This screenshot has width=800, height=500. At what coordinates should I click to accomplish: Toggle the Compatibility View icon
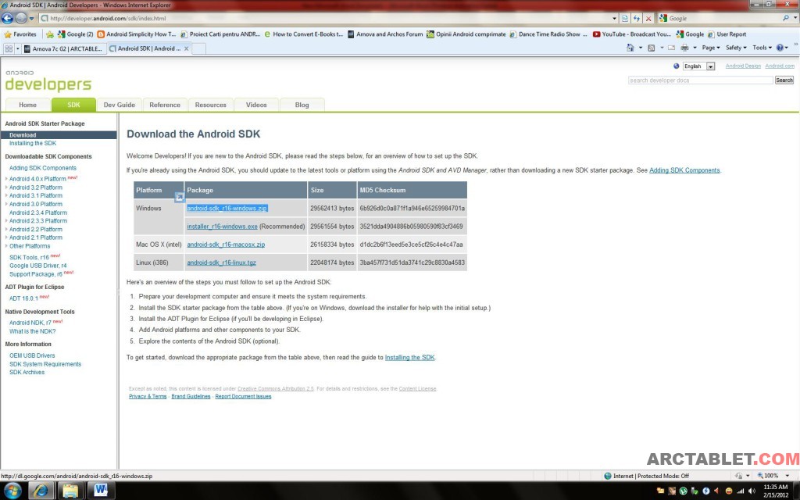pos(625,19)
